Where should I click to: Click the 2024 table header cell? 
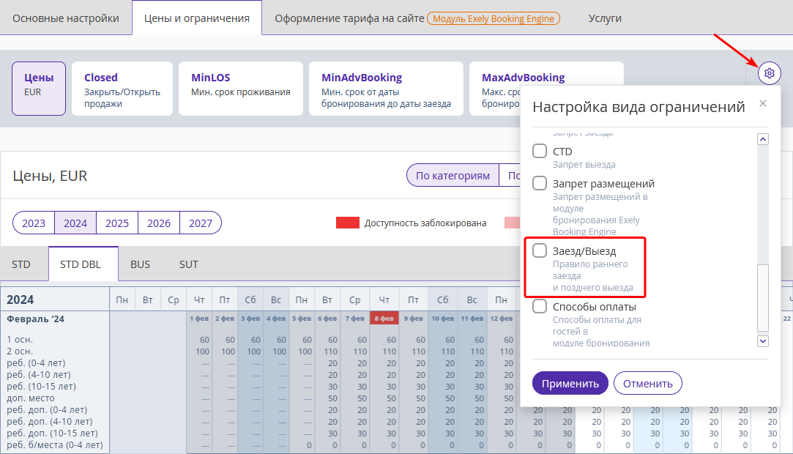pyautogui.click(x=55, y=299)
